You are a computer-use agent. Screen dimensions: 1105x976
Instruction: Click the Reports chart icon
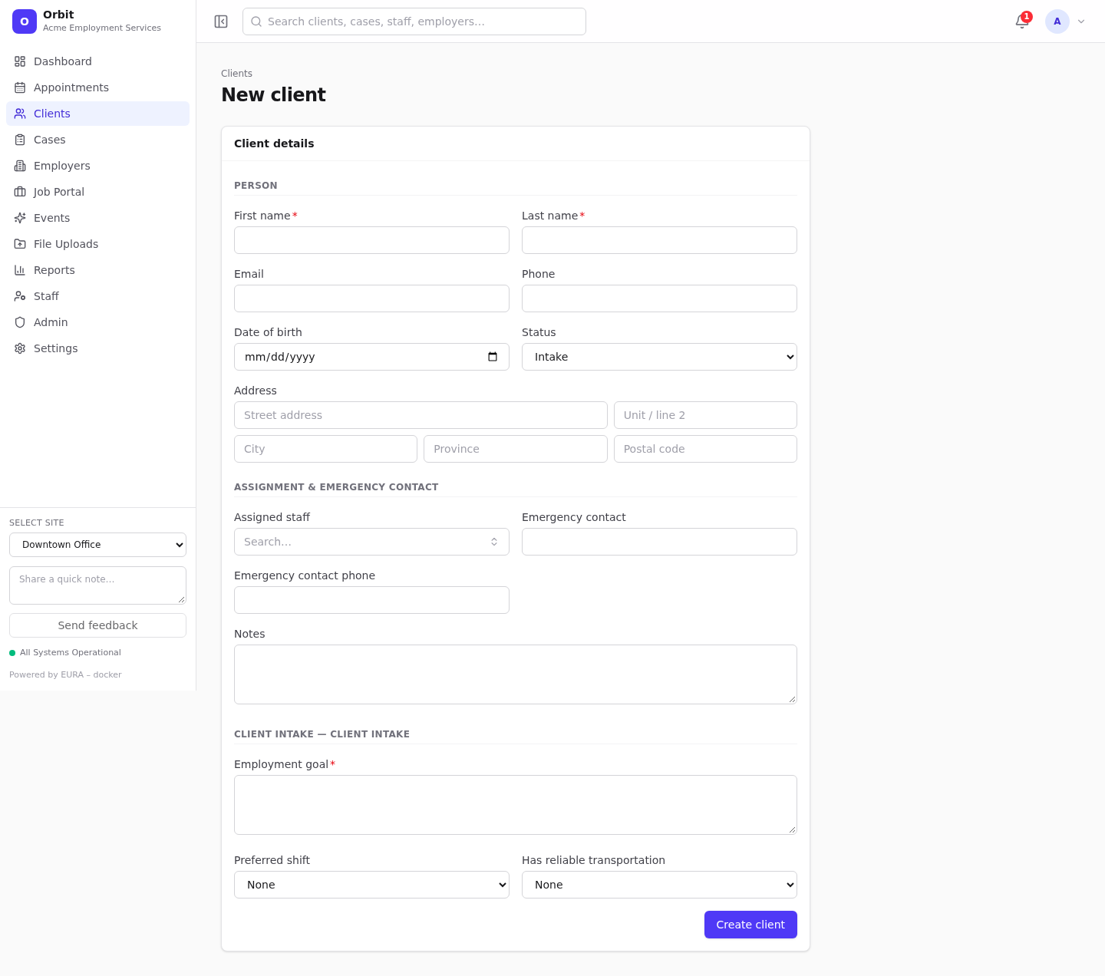[20, 270]
